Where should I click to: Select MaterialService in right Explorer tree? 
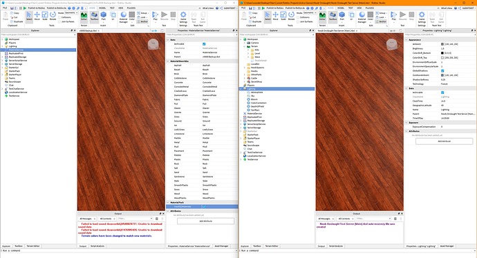coord(254,114)
